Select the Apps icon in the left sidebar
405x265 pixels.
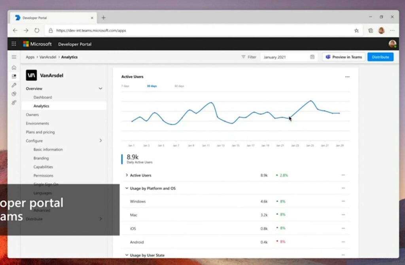click(x=14, y=76)
